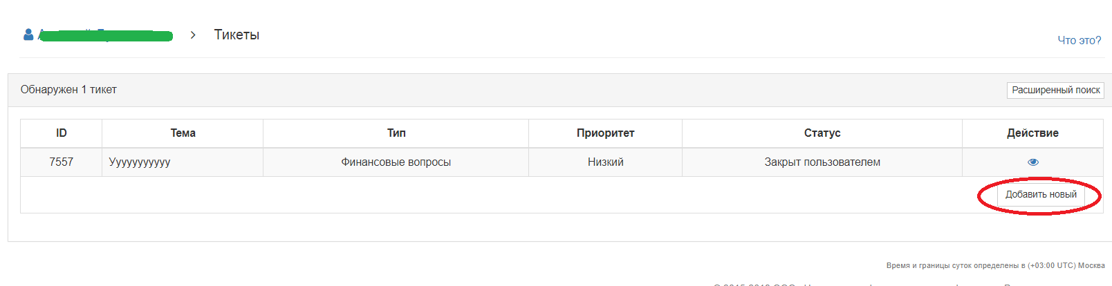The width and height of the screenshot is (1112, 286).
Task: Sort table by the ID column header
Action: (x=62, y=133)
